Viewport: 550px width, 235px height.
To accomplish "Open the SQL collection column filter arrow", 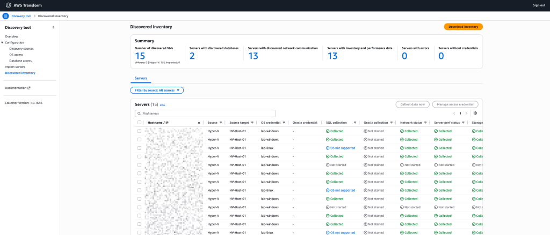I will point(355,123).
